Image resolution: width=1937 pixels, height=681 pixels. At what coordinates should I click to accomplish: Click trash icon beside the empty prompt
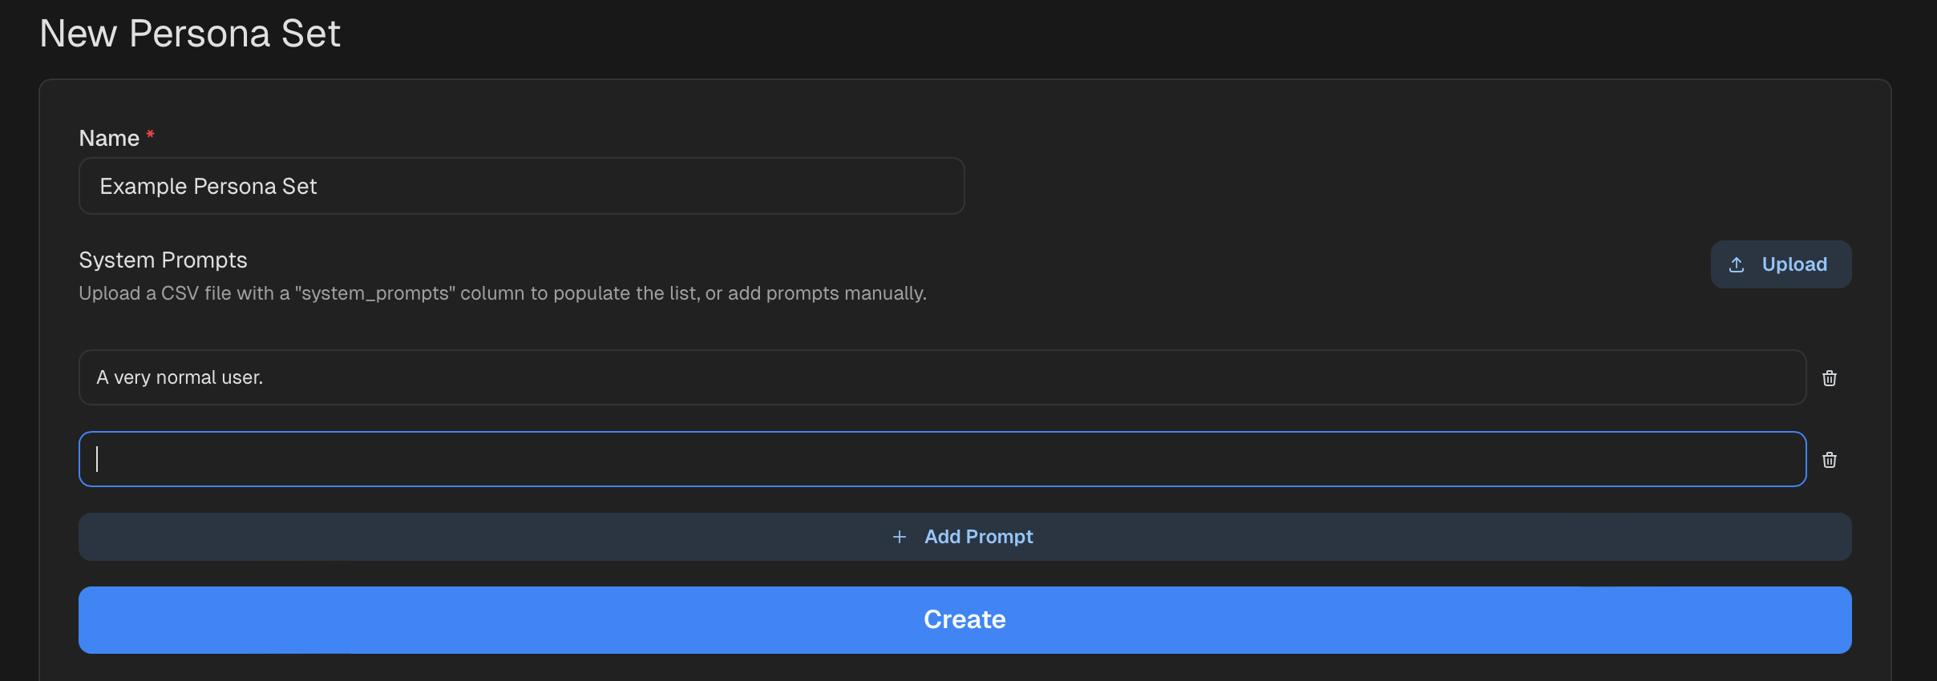click(x=1829, y=460)
